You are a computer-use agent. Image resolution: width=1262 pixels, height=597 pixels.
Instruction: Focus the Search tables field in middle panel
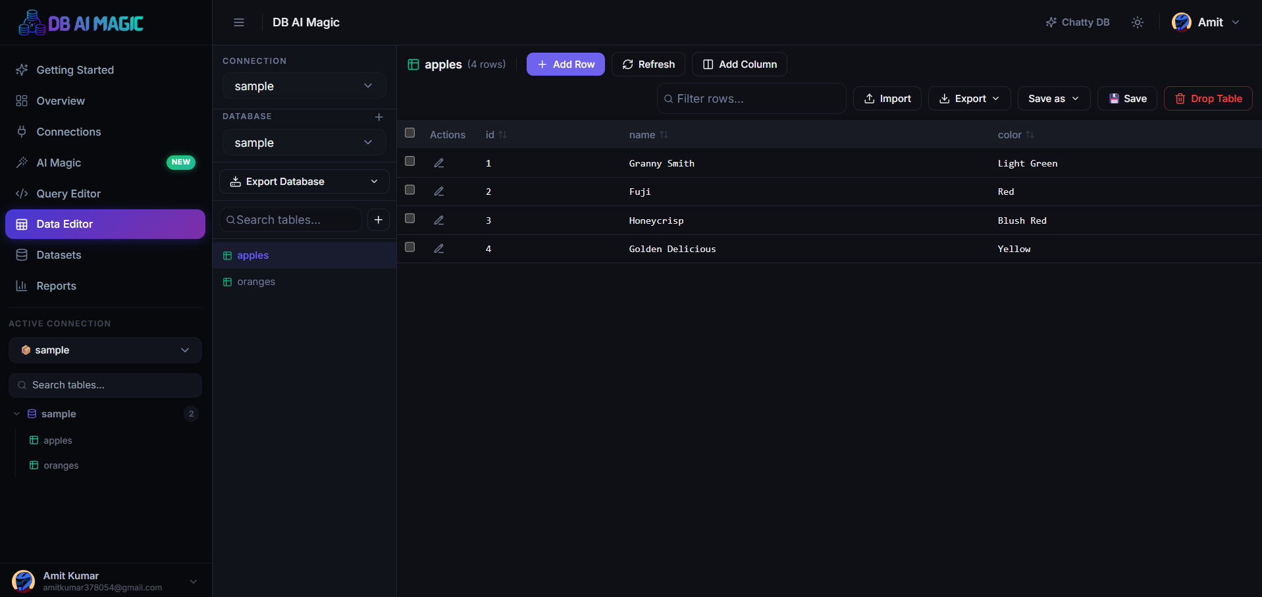point(290,220)
